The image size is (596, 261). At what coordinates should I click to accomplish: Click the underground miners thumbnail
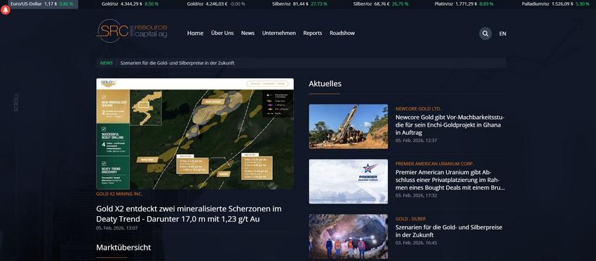348,237
